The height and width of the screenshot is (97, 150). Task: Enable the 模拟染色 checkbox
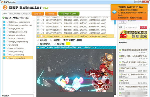click(55, 44)
